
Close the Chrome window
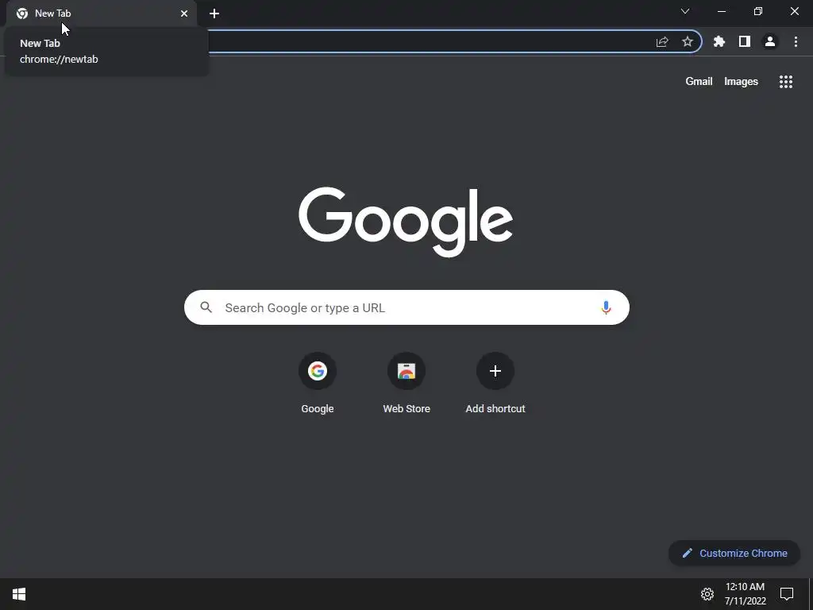794,11
